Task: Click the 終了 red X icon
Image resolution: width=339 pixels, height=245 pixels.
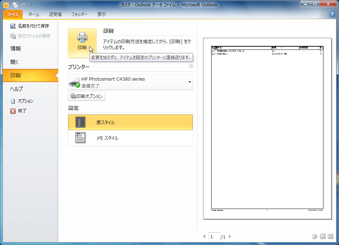Action: 13,111
